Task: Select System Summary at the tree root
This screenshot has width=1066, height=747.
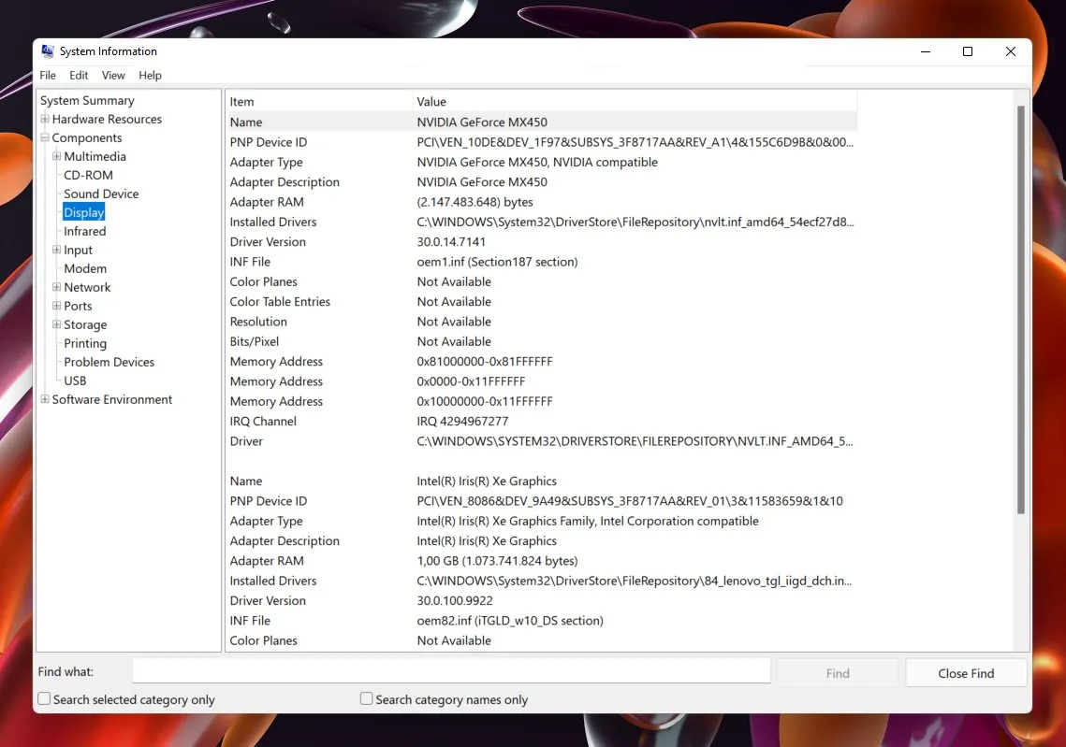Action: pyautogui.click(x=87, y=101)
